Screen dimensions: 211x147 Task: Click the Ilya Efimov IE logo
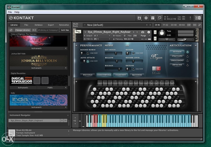point(156,69)
